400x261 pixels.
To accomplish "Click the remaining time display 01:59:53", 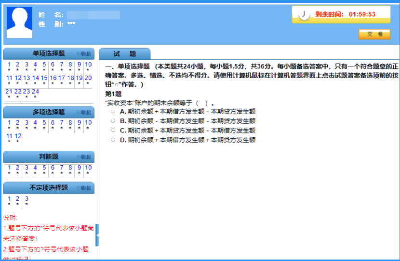I will tap(362, 14).
